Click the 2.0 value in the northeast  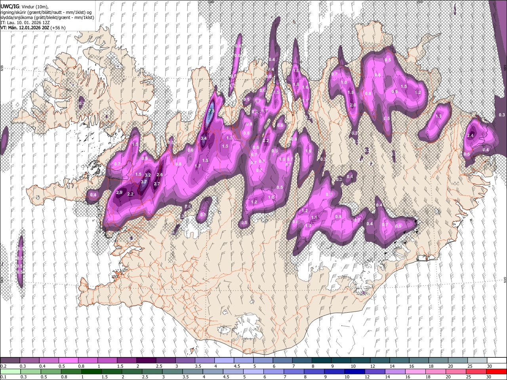tap(353, 105)
